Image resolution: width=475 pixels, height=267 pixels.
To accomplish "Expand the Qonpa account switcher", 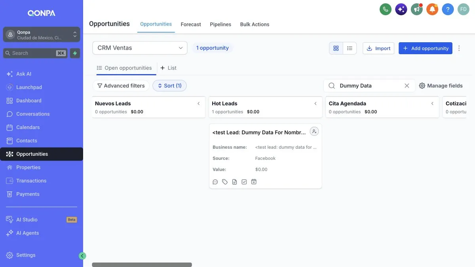I will point(42,34).
